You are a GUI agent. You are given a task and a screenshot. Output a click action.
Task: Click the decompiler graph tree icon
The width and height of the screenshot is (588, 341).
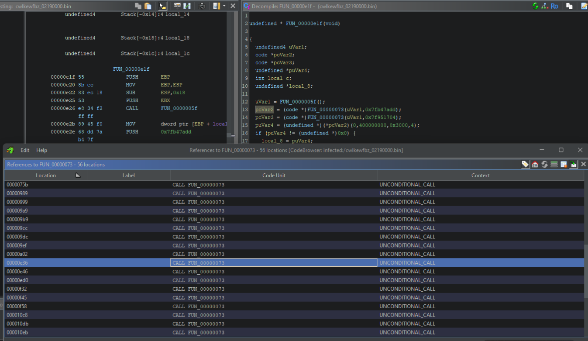pyautogui.click(x=544, y=6)
